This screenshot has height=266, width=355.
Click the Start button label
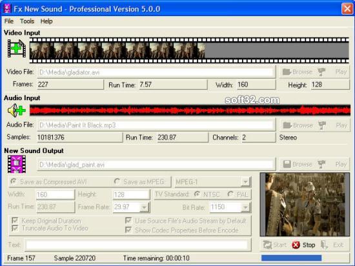click(280, 245)
